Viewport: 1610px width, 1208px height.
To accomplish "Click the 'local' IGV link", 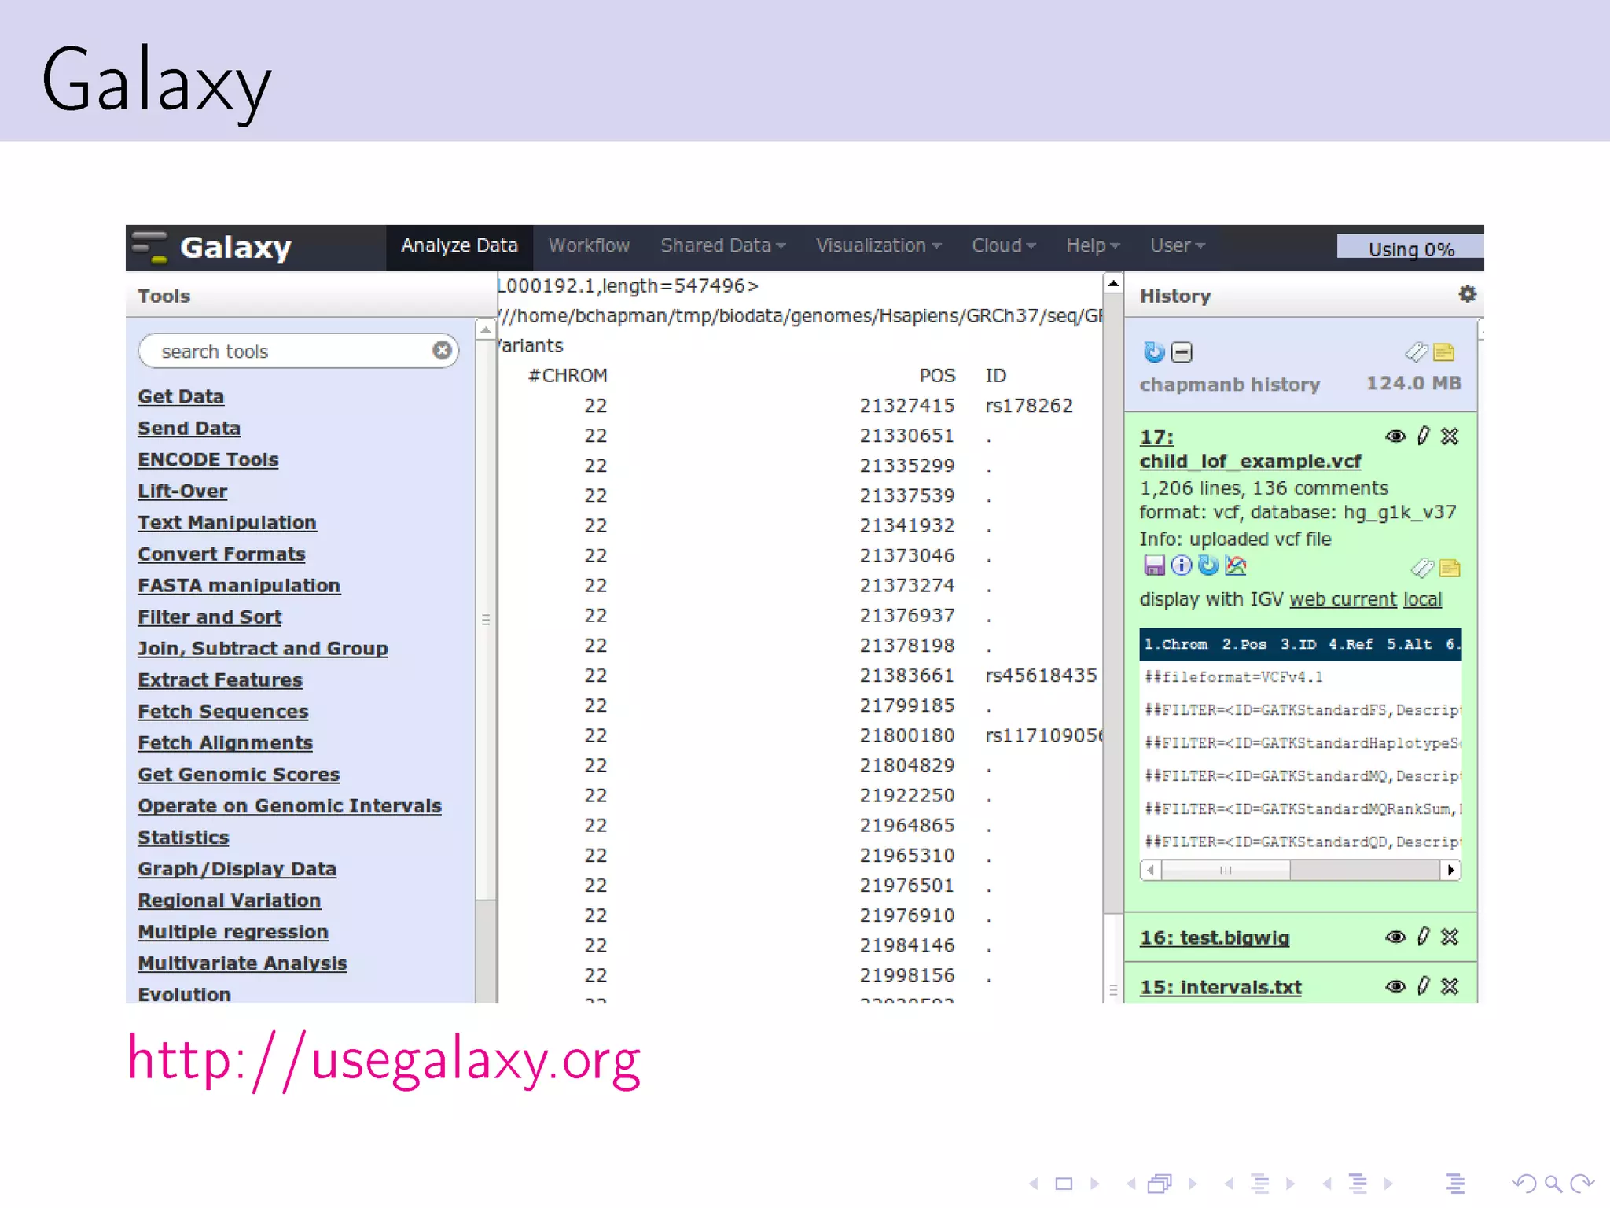I will pos(1423,599).
